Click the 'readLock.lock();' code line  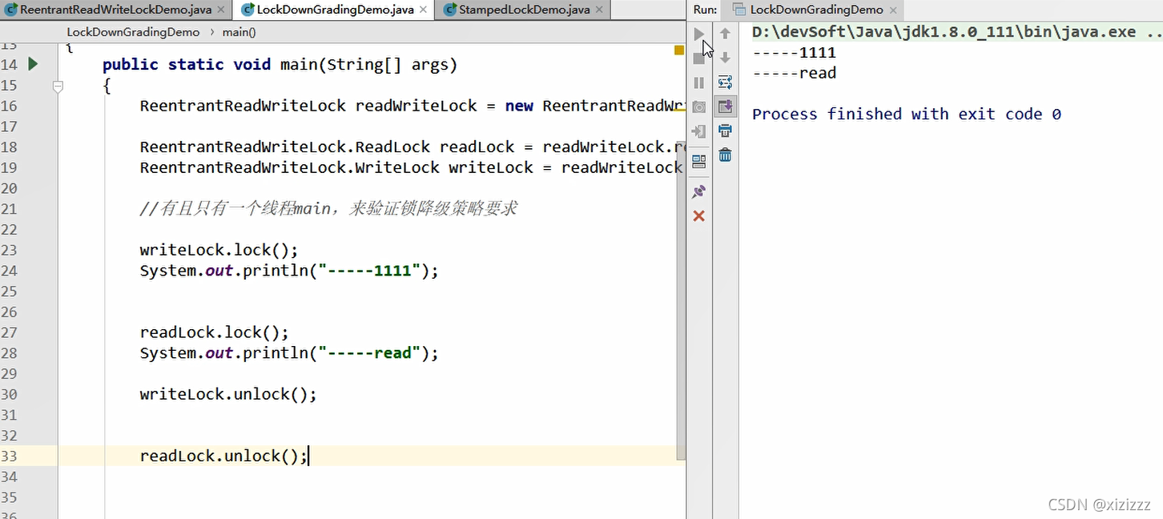click(214, 332)
